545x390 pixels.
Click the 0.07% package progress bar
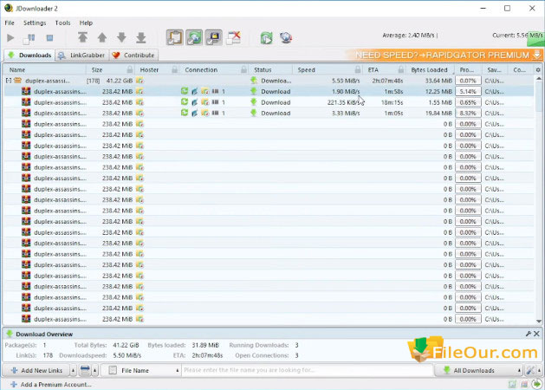tap(468, 81)
